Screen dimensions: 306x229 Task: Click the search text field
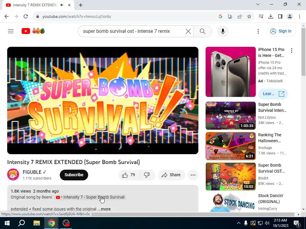[x=132, y=31]
